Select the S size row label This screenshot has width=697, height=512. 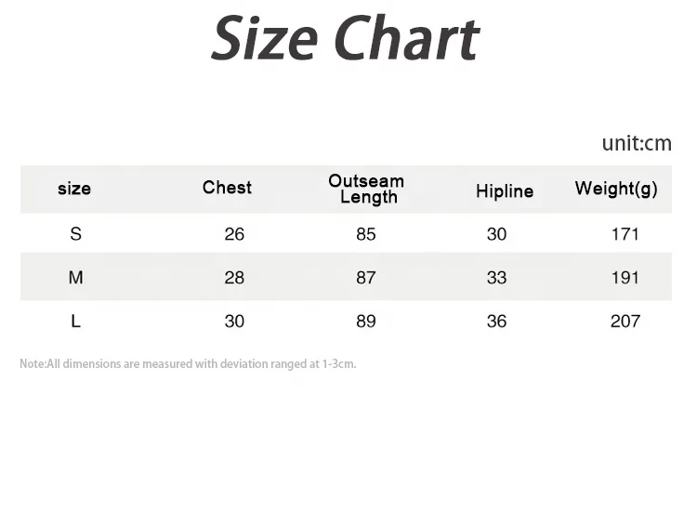tap(75, 234)
